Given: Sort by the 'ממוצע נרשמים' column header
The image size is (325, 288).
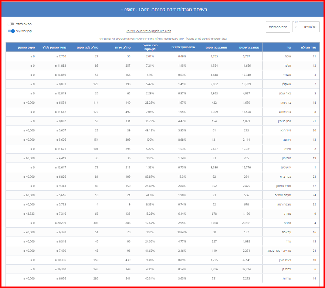Looking at the screenshot, I should [249, 47].
